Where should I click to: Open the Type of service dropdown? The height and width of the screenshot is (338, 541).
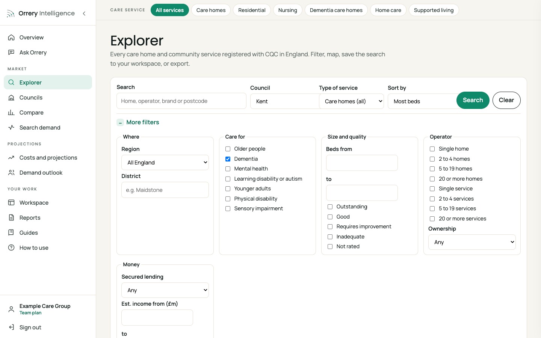tap(351, 101)
